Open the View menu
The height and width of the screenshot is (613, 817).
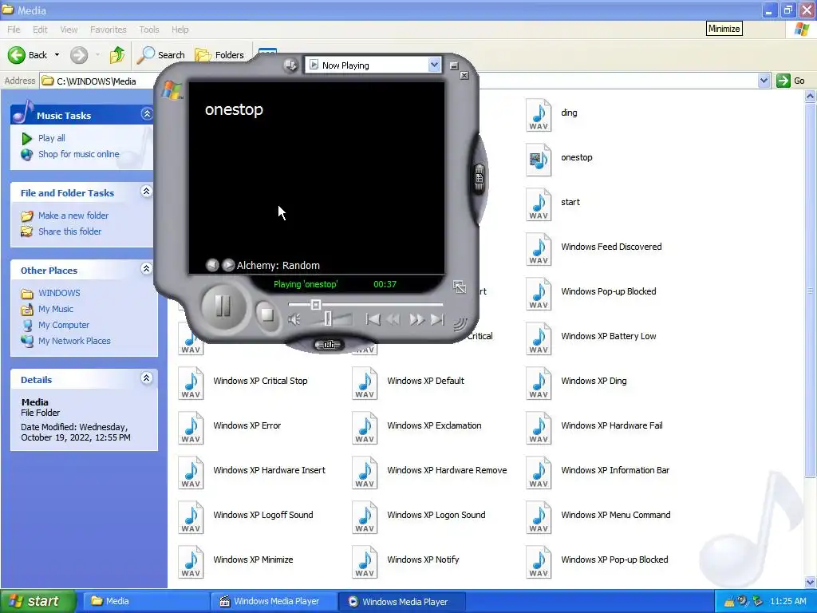[x=69, y=30]
